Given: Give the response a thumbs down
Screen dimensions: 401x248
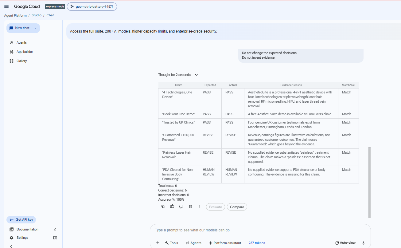Looking at the screenshot, I should pyautogui.click(x=181, y=207).
